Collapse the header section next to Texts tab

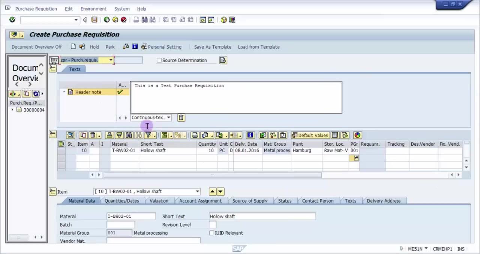click(x=52, y=69)
